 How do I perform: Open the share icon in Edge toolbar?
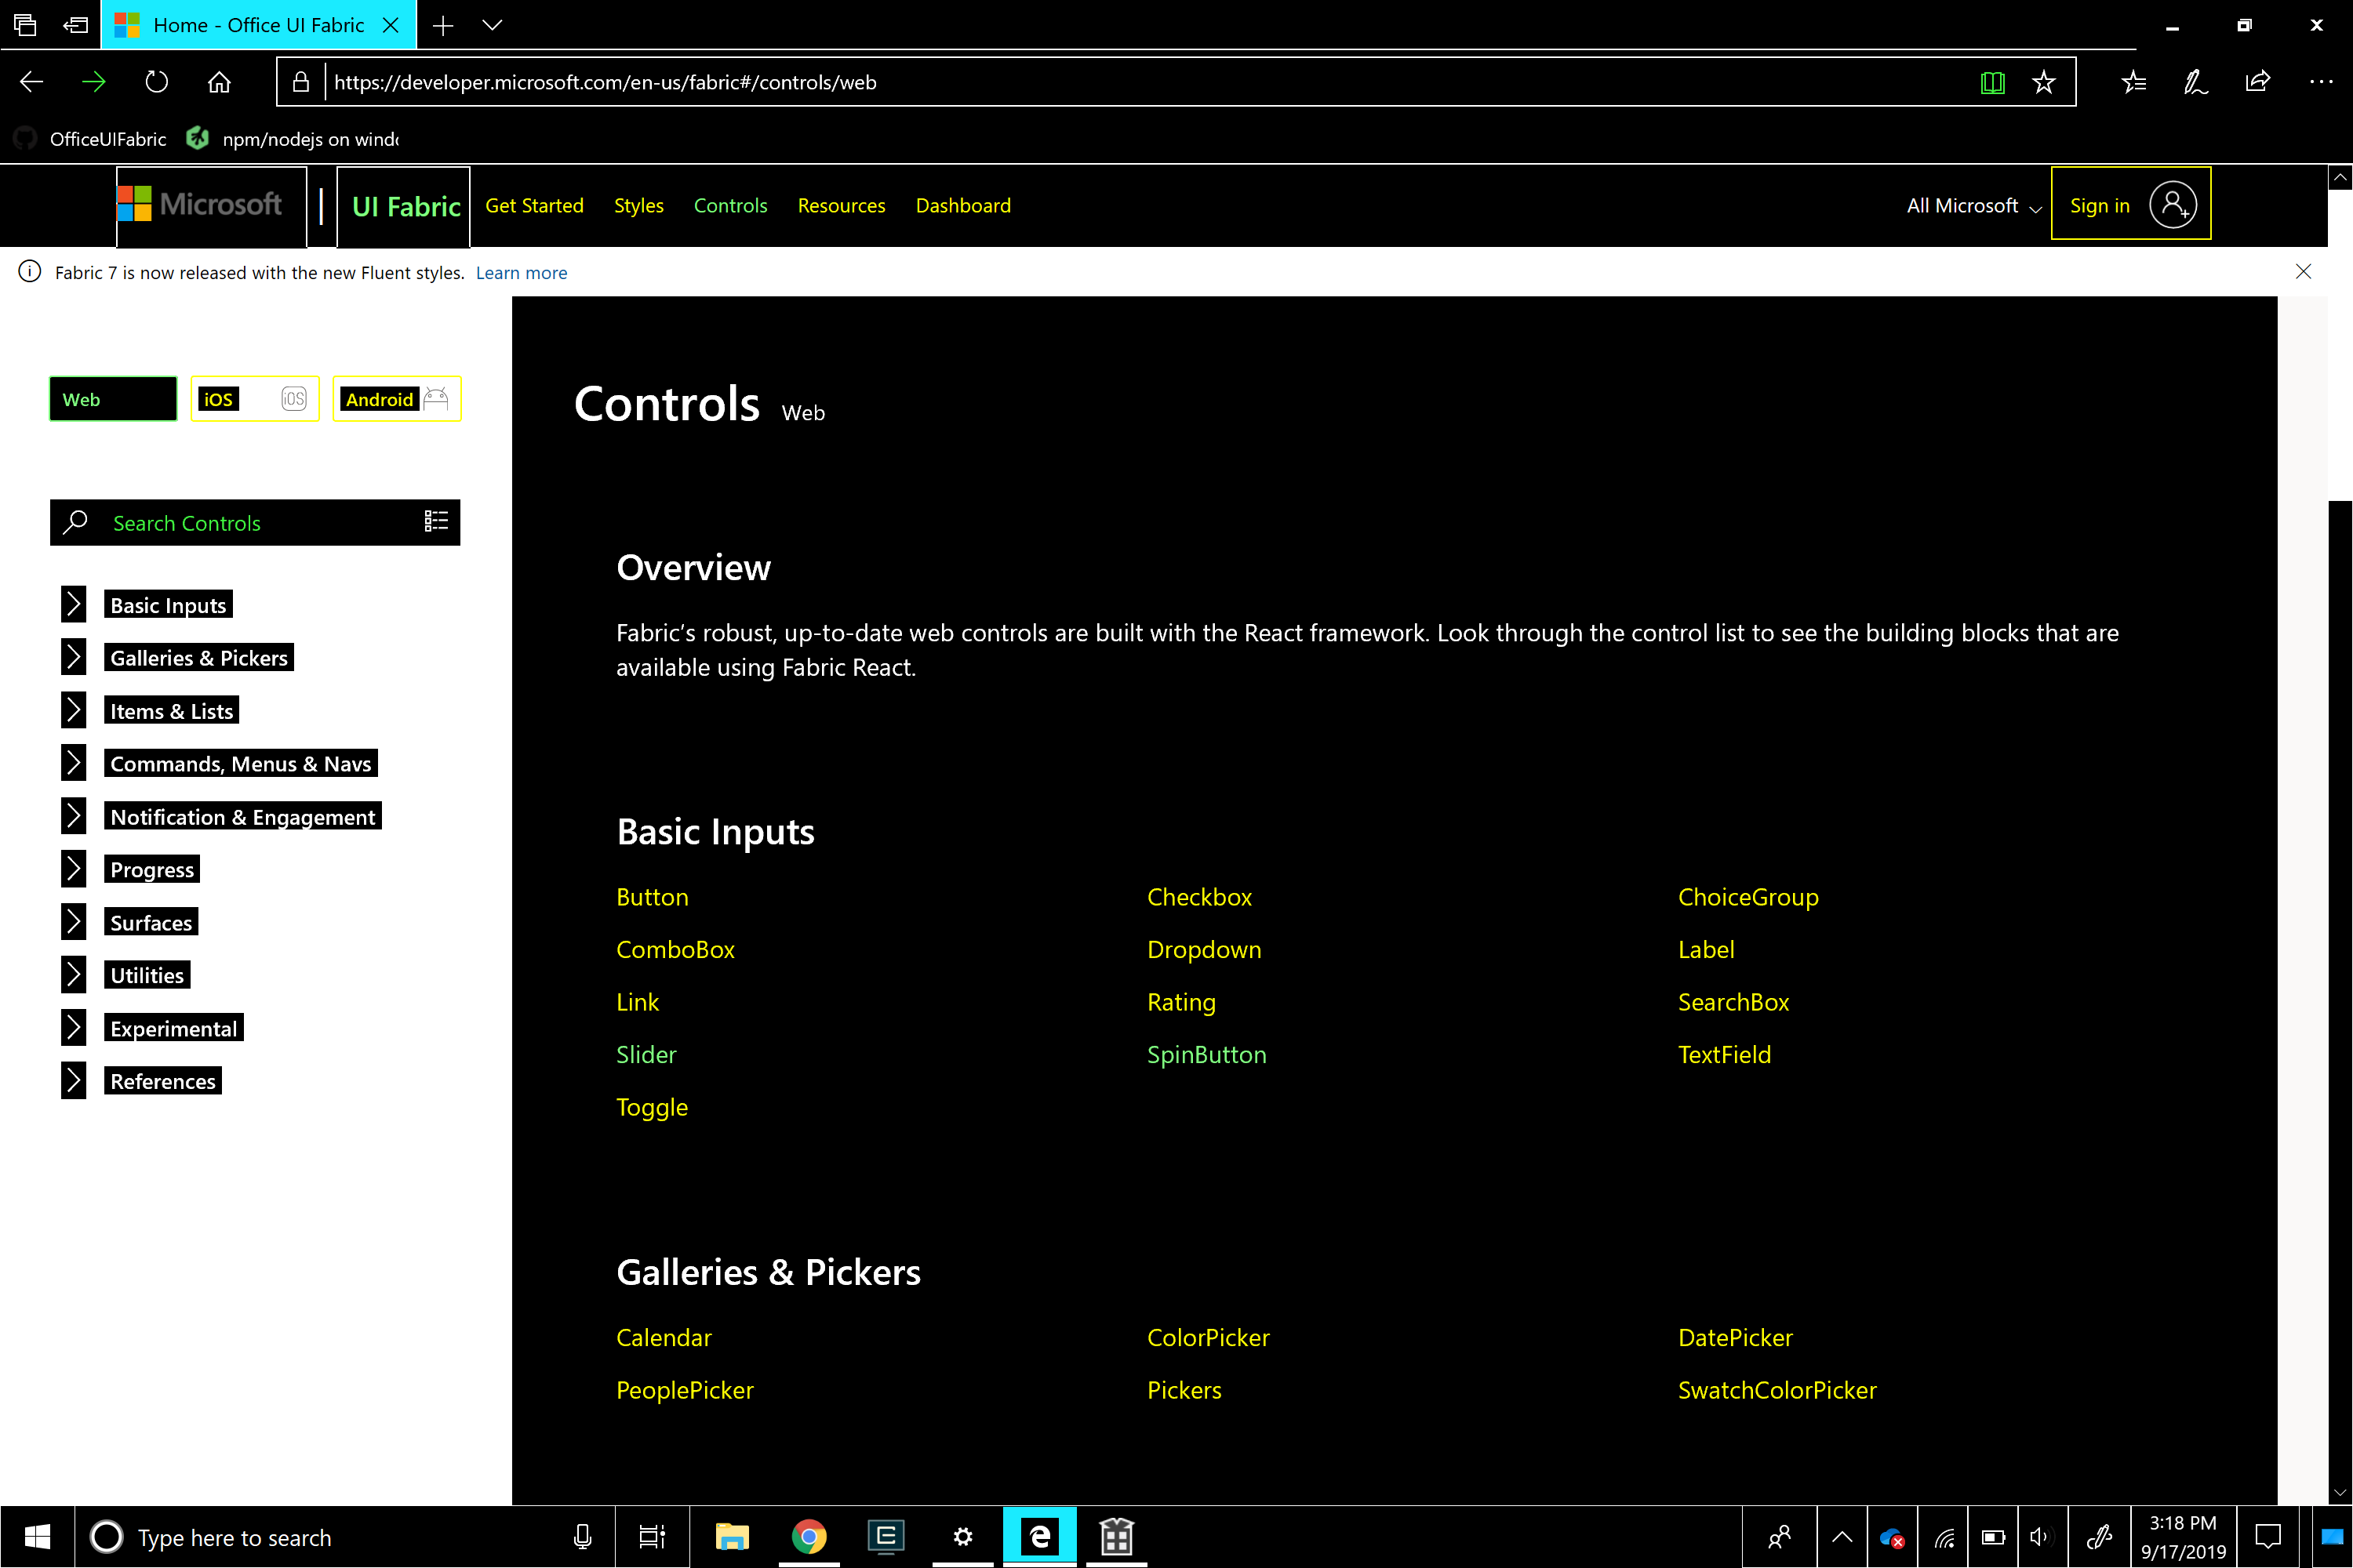(2257, 82)
